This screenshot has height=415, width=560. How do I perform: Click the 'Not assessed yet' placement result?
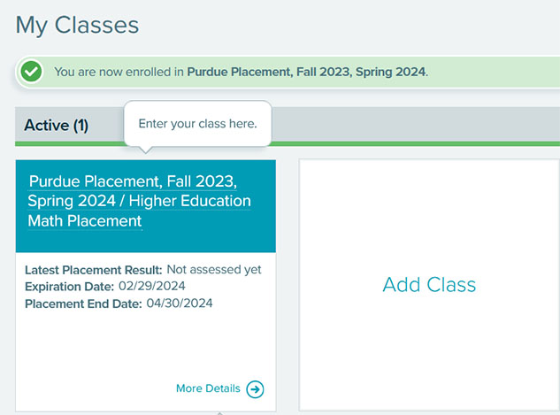214,270
